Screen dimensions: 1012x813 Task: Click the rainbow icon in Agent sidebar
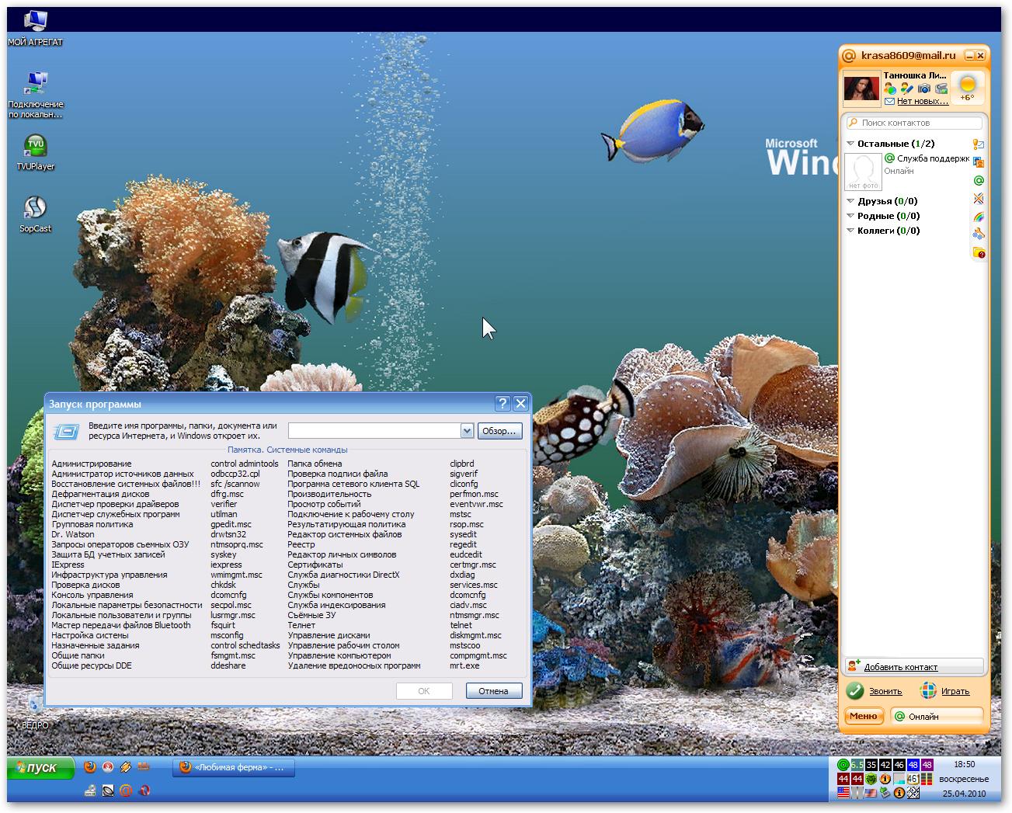pyautogui.click(x=979, y=217)
